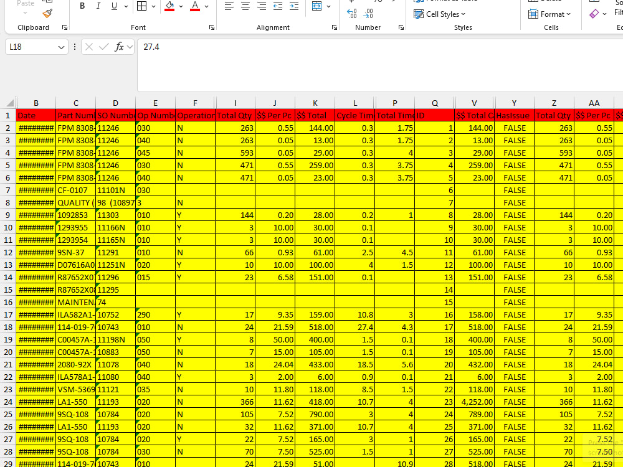Click formula bar options dots
Image resolution: width=623 pixels, height=467 pixels.
(75, 47)
